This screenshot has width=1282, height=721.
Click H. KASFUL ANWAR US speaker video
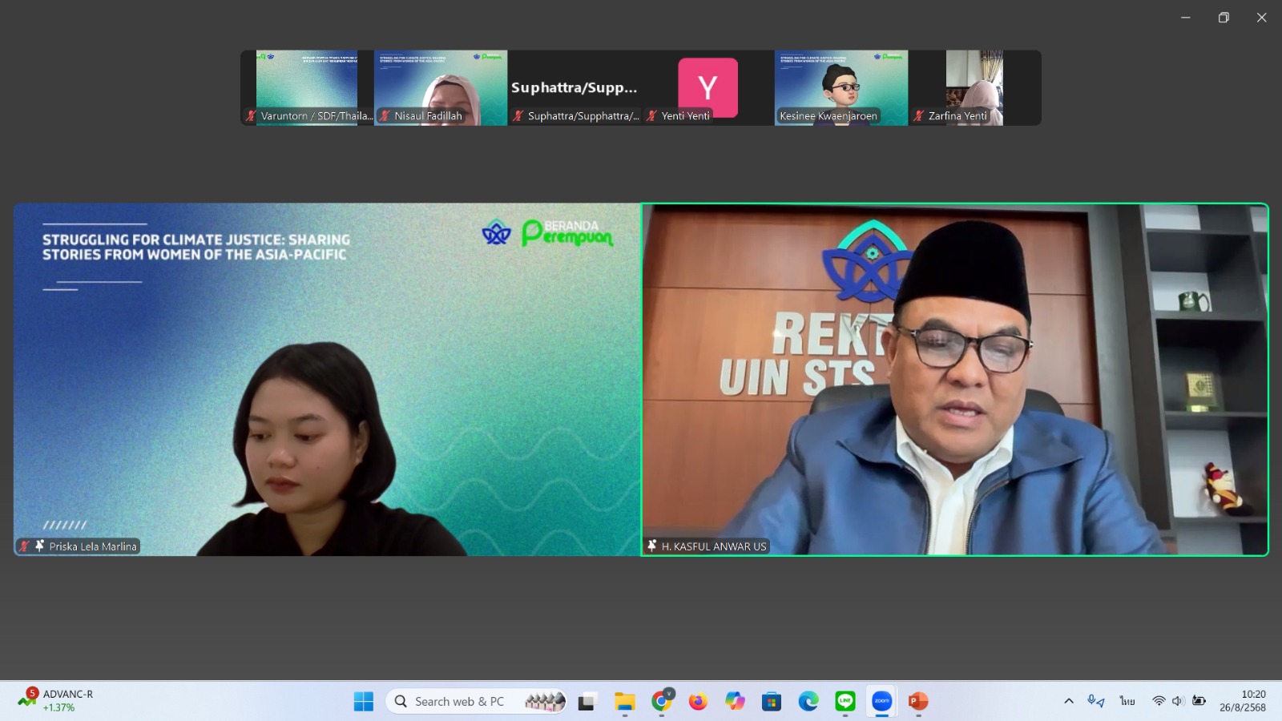pyautogui.click(x=955, y=380)
